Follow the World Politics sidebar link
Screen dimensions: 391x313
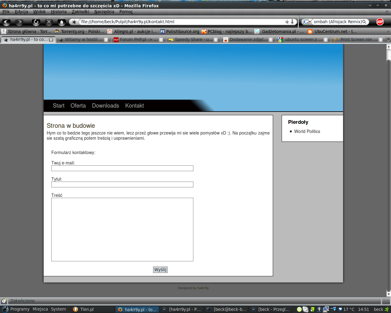(x=307, y=131)
